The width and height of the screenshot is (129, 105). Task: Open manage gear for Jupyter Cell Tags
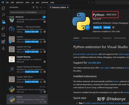click(45, 52)
